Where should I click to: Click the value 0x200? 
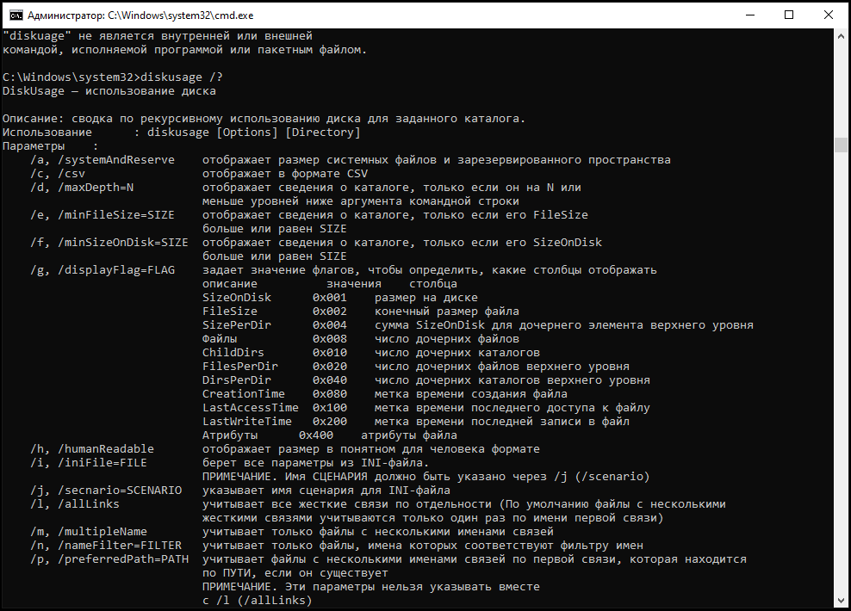tap(329, 422)
